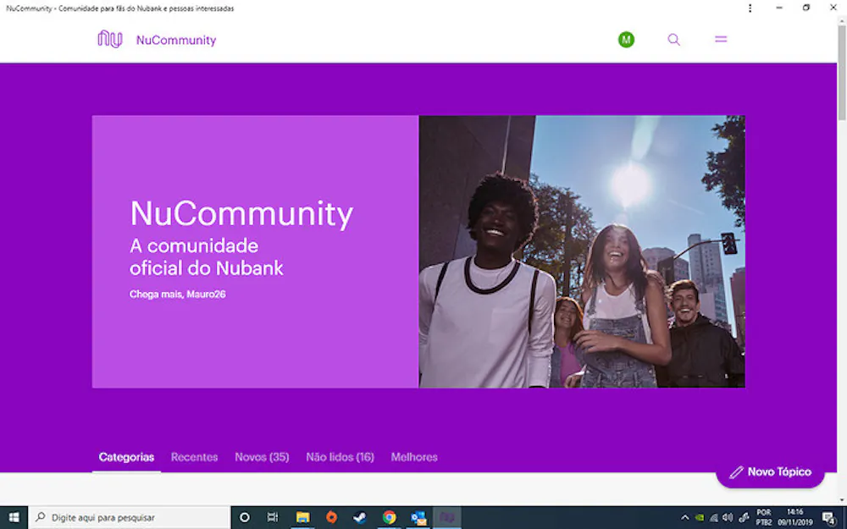Open the Windows Start menu

tap(14, 517)
